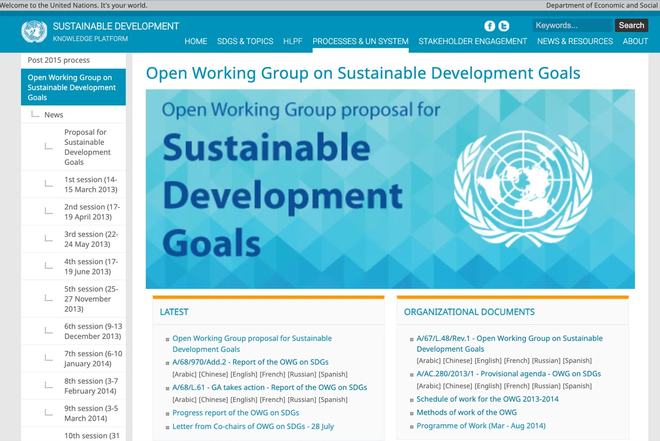
Task: Open A/68/970/Add.2 Report of the OWG link
Action: pyautogui.click(x=250, y=362)
